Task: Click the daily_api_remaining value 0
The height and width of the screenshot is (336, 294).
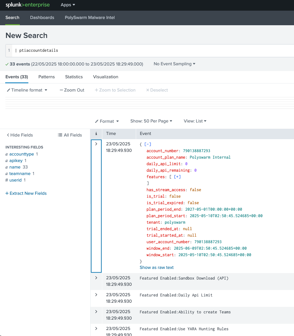Action: coord(195,170)
